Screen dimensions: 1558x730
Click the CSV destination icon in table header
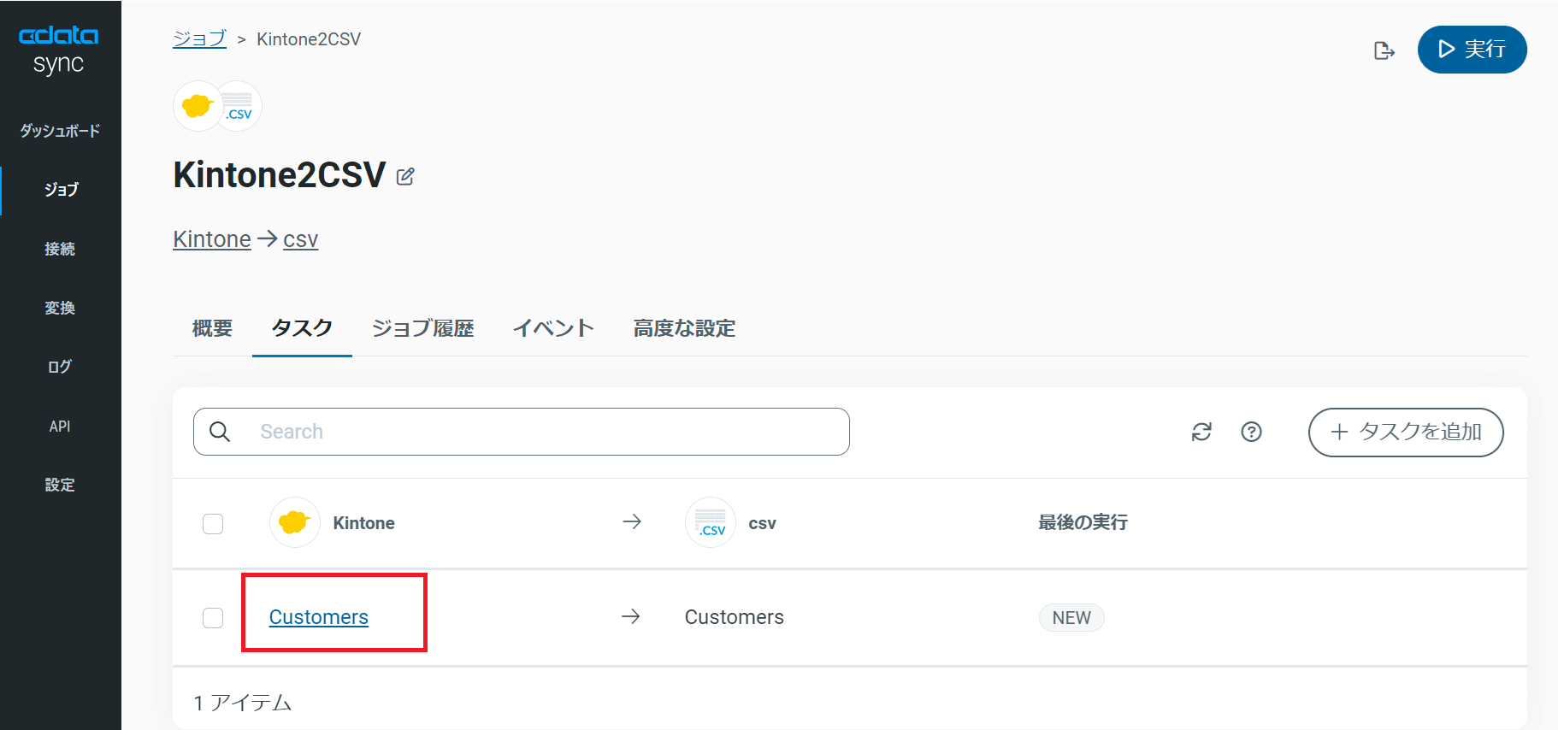click(x=710, y=522)
